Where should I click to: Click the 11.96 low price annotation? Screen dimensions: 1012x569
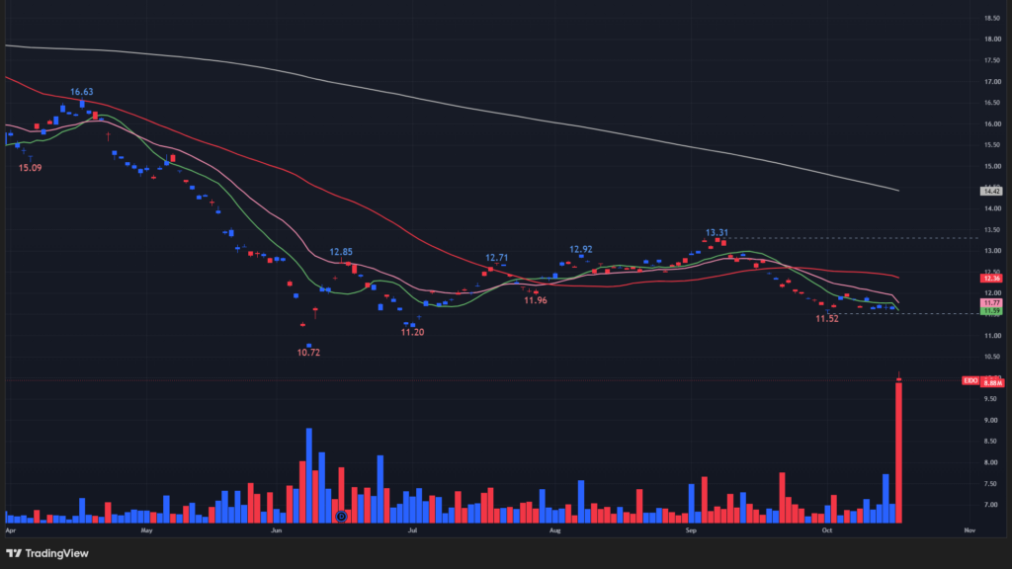[x=535, y=300]
